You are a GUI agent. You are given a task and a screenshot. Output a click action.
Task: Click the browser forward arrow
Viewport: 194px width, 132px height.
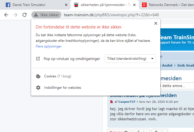point(16,15)
